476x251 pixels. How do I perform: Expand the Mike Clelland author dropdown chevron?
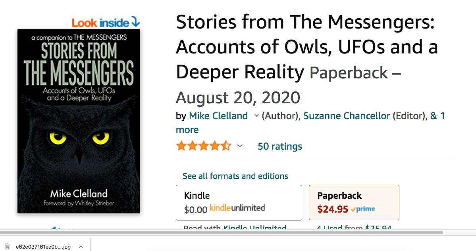256,115
